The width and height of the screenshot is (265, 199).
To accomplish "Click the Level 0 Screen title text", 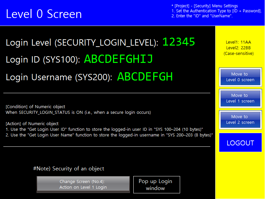I will [44, 14].
